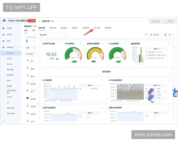Viewport: 178px width, 142px height.
Task: Click the blue robot assistant icon
Action: 175,93
